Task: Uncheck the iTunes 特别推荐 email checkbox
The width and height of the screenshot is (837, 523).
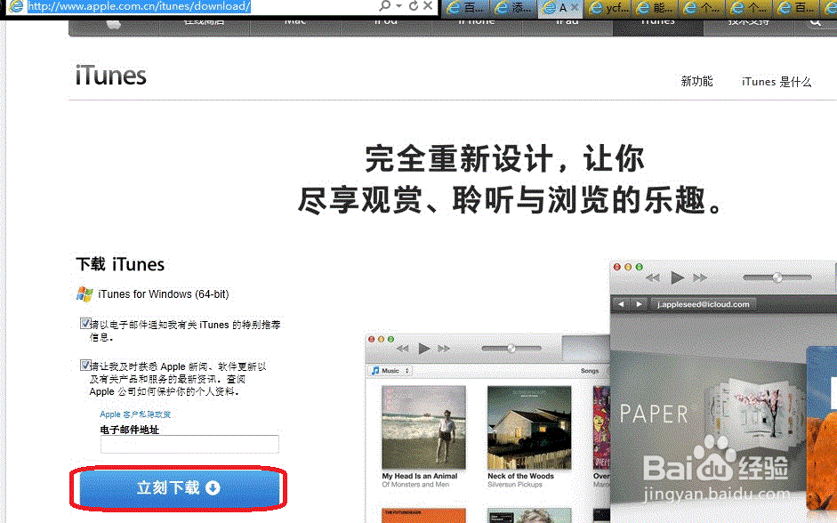Action: pos(85,324)
